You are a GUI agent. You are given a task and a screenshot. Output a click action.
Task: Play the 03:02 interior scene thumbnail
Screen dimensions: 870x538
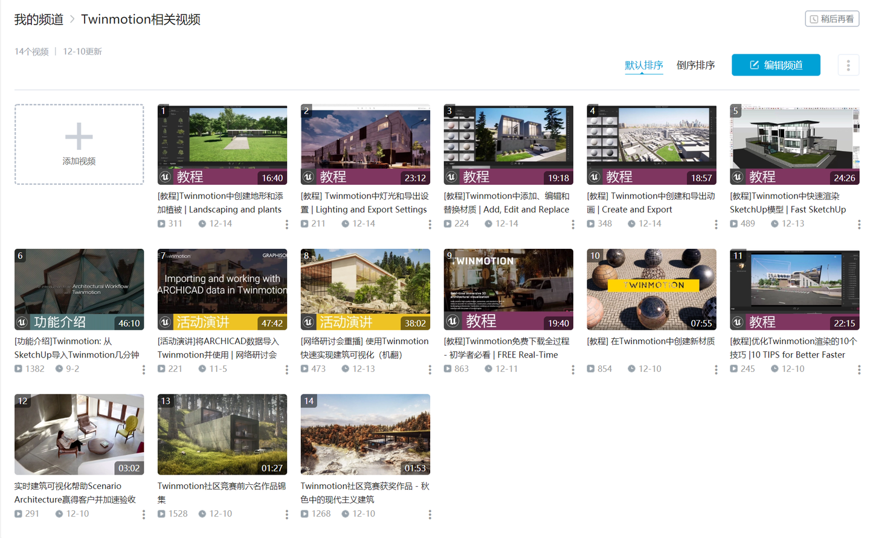pyautogui.click(x=79, y=435)
